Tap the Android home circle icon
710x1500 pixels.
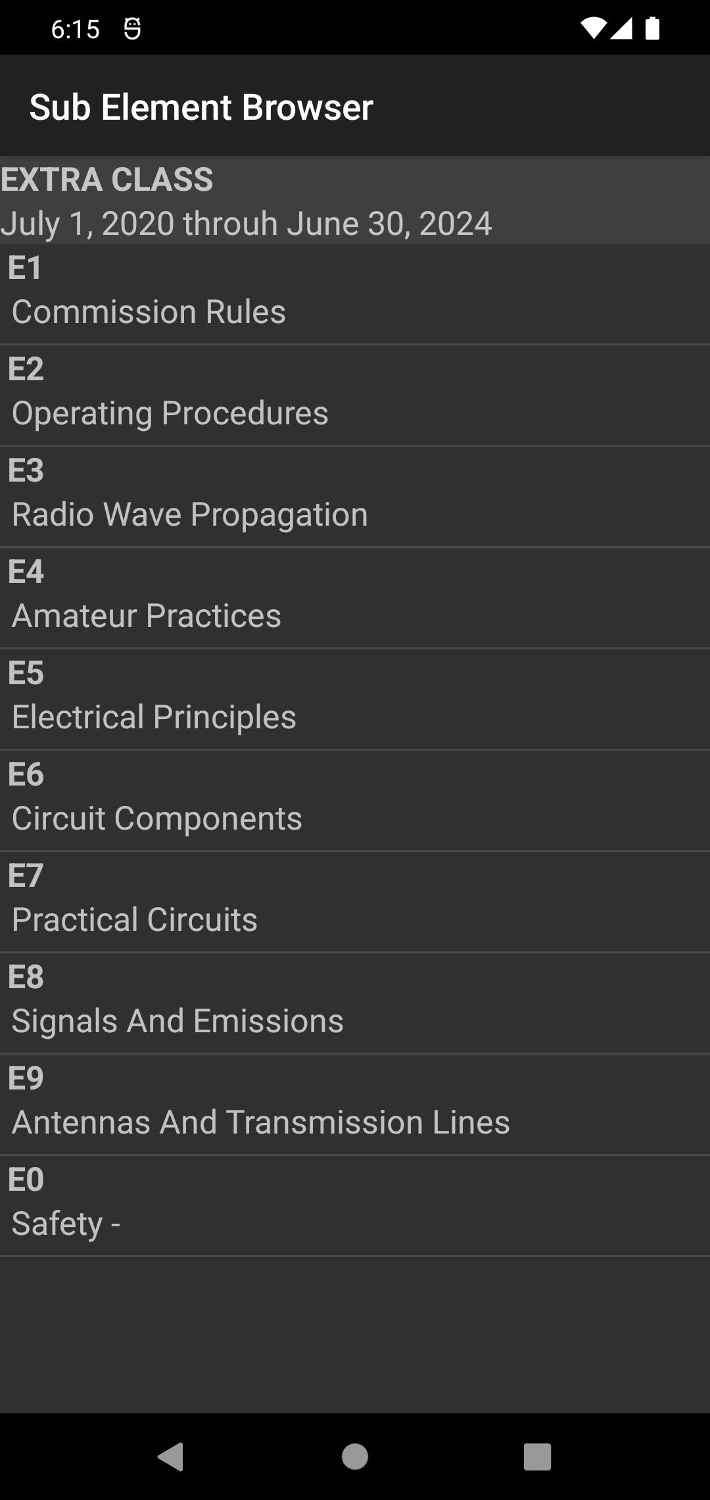pyautogui.click(x=355, y=1457)
